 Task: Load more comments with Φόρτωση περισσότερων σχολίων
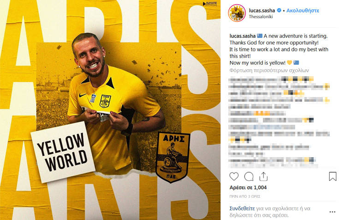(269, 70)
